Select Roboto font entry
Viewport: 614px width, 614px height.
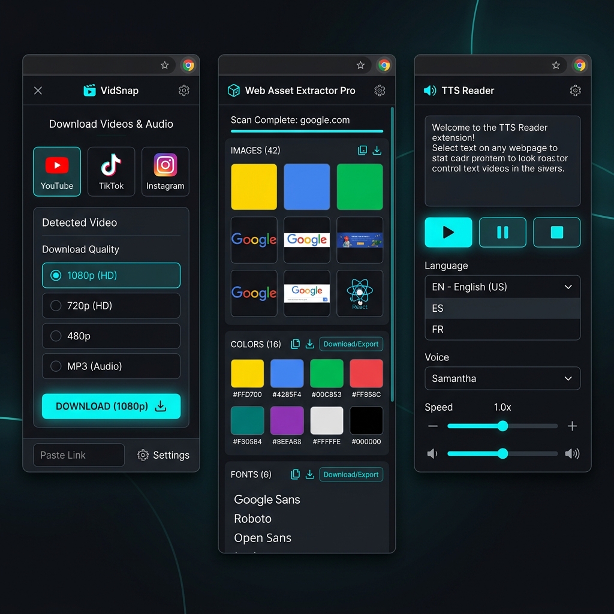(x=252, y=519)
